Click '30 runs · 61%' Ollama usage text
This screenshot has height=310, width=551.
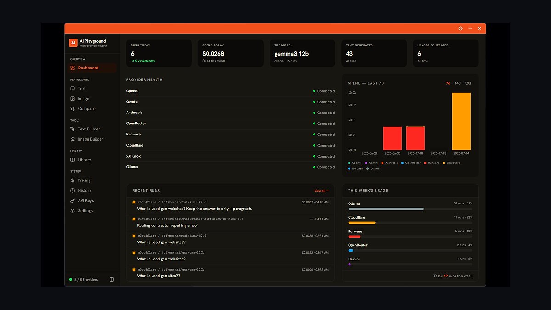pos(463,203)
